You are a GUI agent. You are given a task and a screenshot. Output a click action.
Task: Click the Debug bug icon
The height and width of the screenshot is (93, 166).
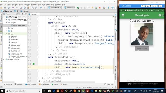[81, 8]
